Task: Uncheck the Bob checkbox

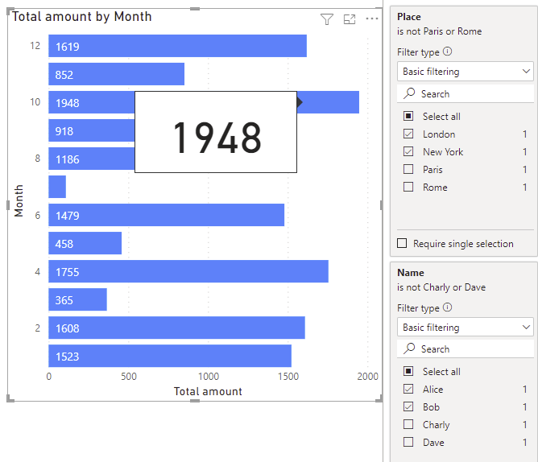Action: (x=408, y=406)
